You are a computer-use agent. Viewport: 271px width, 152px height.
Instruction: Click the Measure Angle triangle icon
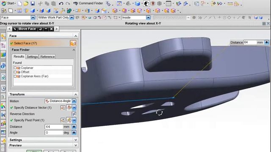pos(237,3)
